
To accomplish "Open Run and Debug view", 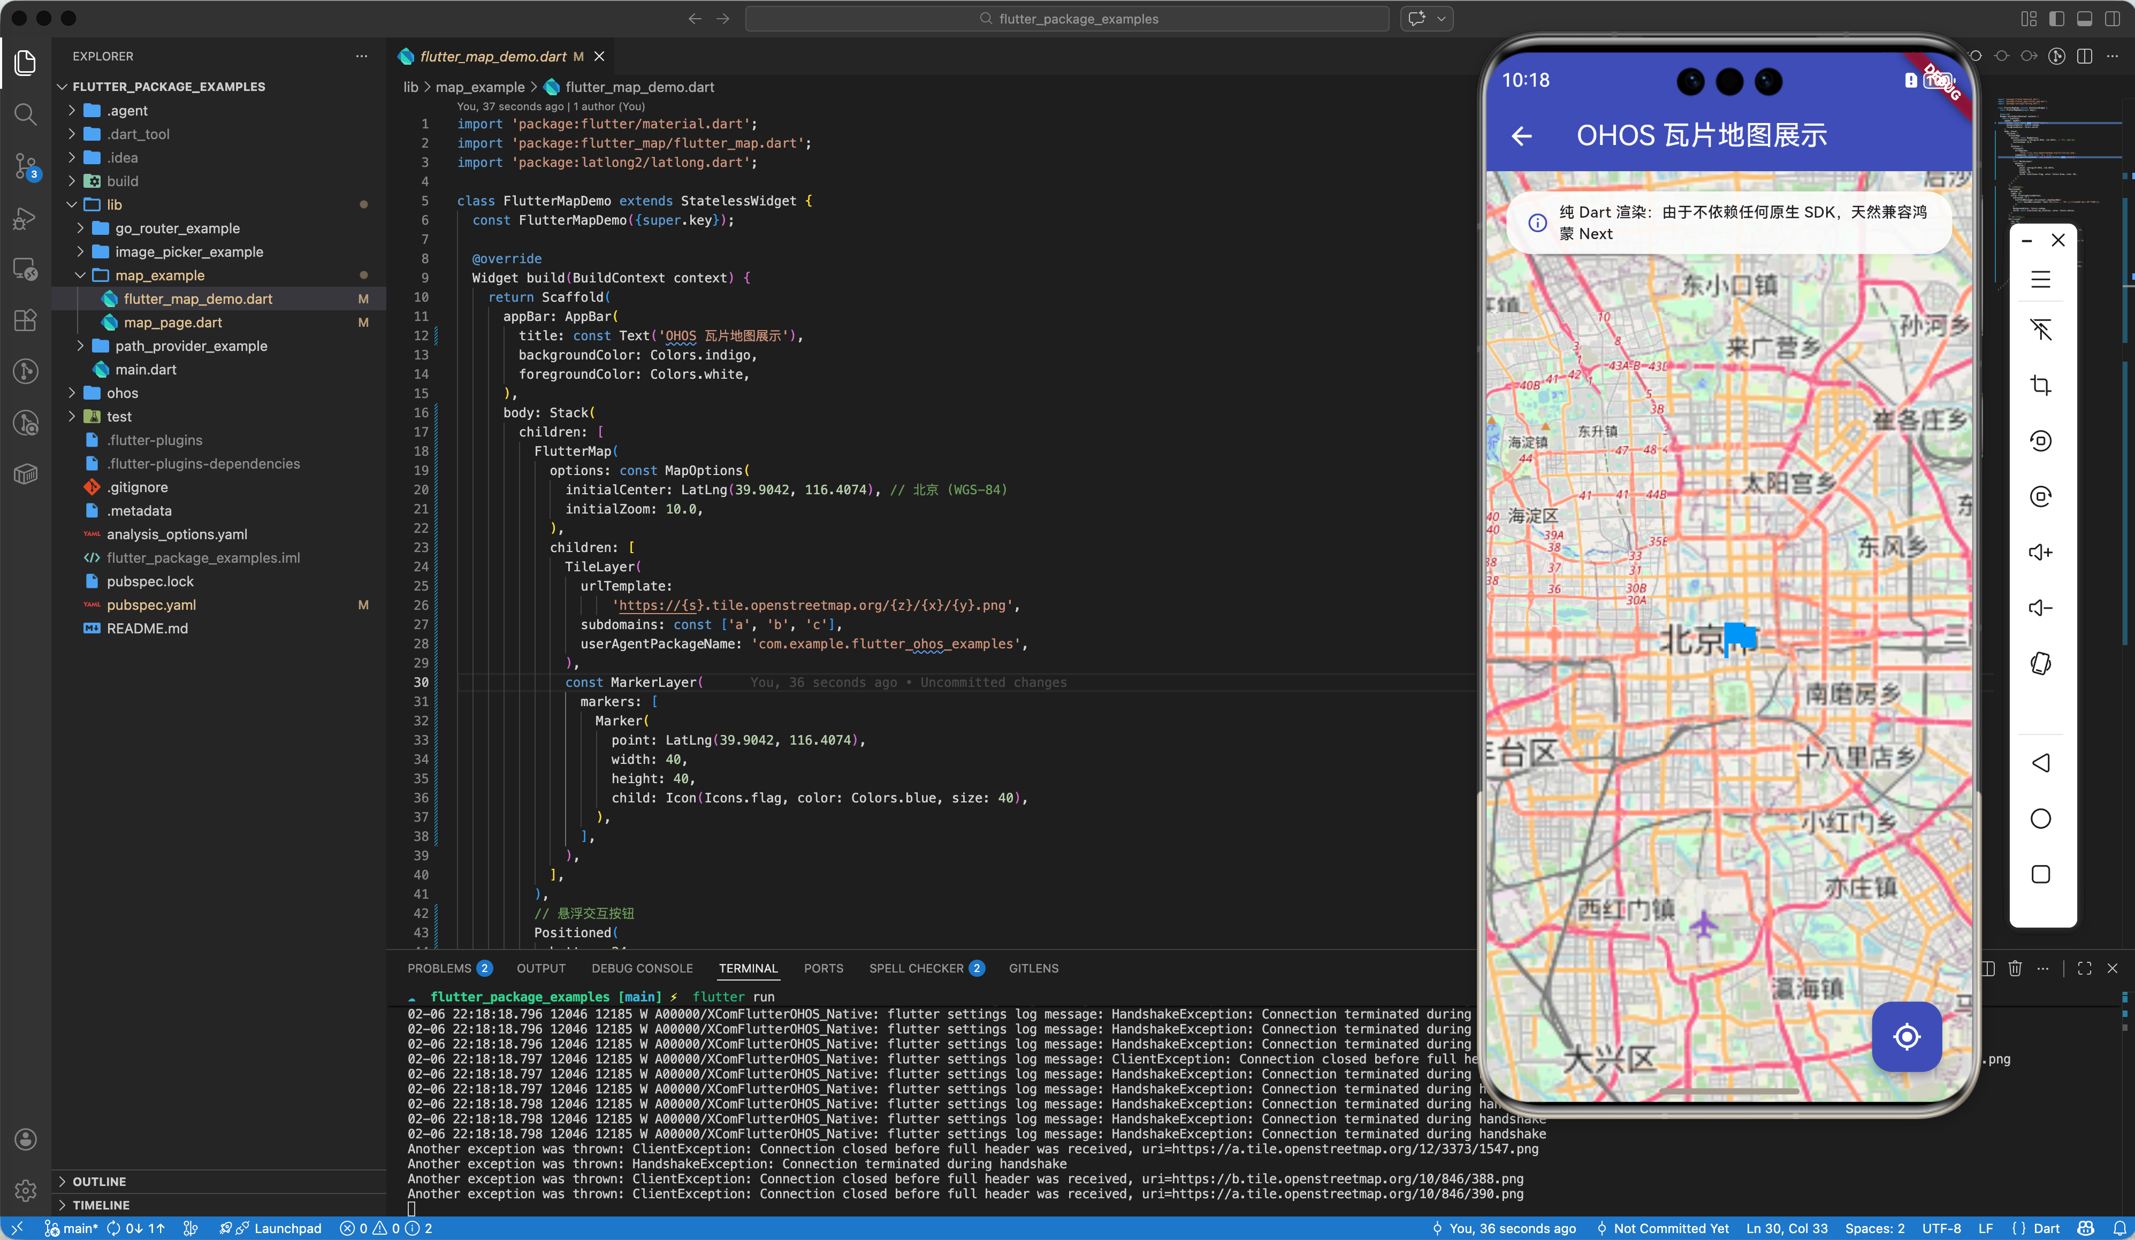I will (x=26, y=218).
